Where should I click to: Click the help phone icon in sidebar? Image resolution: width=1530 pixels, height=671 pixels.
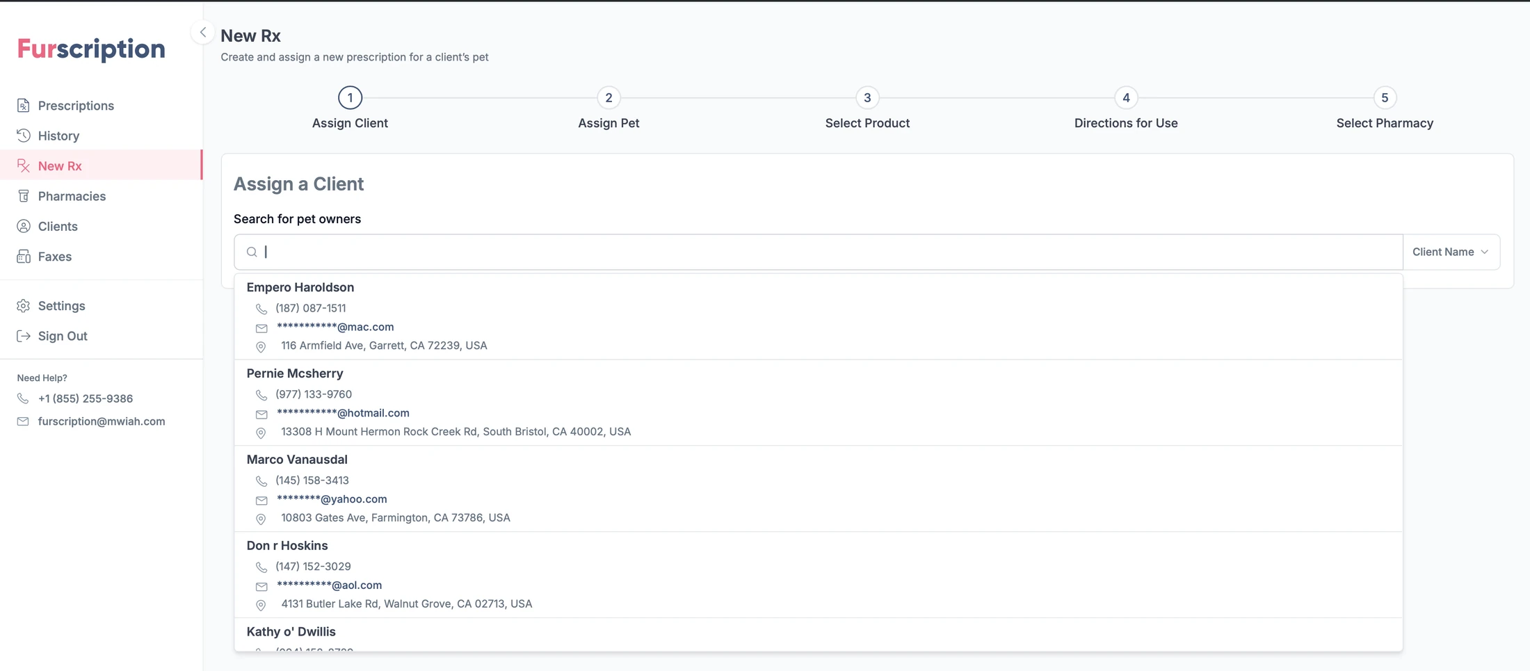coord(23,398)
